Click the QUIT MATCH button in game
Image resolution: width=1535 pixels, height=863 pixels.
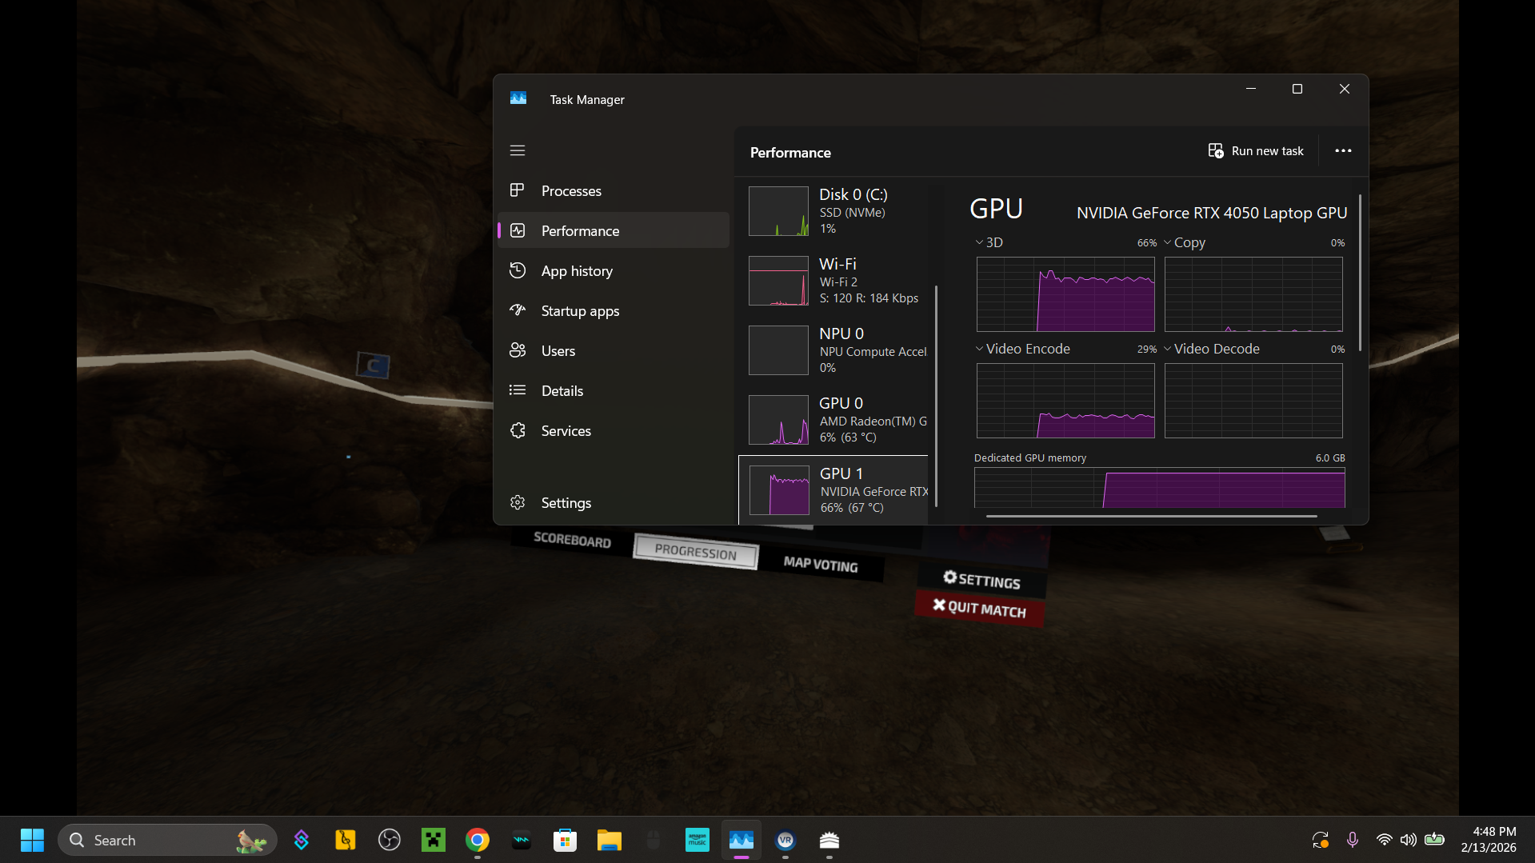(x=980, y=609)
